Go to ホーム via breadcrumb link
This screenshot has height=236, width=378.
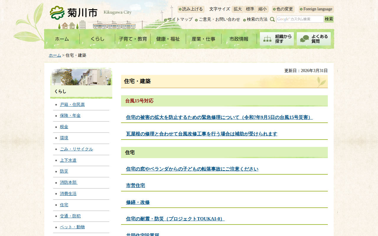click(x=55, y=55)
